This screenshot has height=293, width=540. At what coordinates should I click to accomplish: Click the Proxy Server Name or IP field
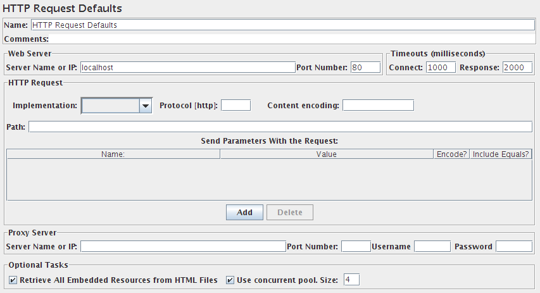pyautogui.click(x=183, y=246)
